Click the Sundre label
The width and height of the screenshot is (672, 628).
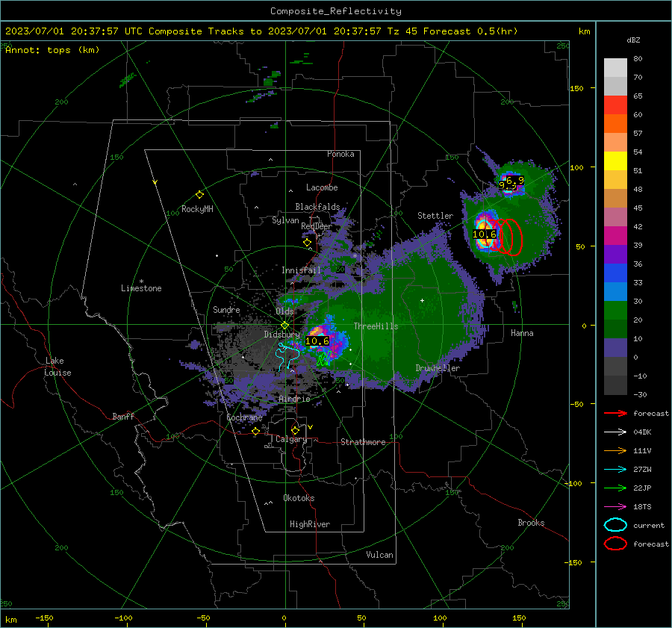coord(226,309)
